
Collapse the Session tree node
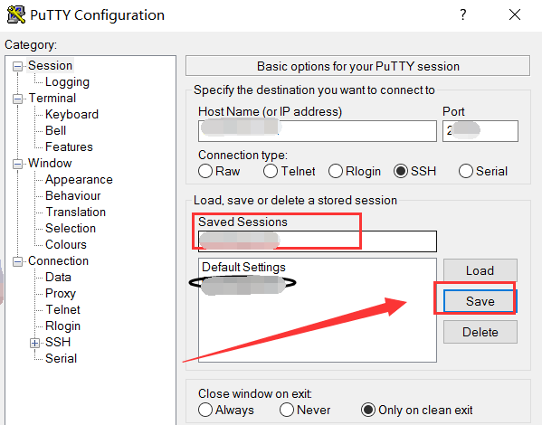pos(17,66)
